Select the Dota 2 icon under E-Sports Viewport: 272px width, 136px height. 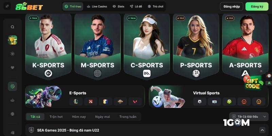tap(91, 102)
